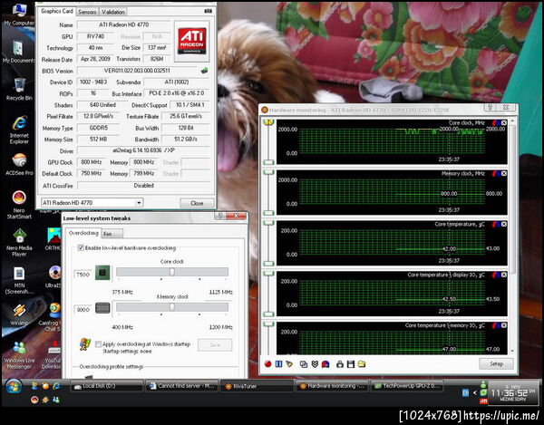Image resolution: width=544 pixels, height=425 pixels.
Task: Click the help button of Hardware monitoring window
Action: click(491, 107)
